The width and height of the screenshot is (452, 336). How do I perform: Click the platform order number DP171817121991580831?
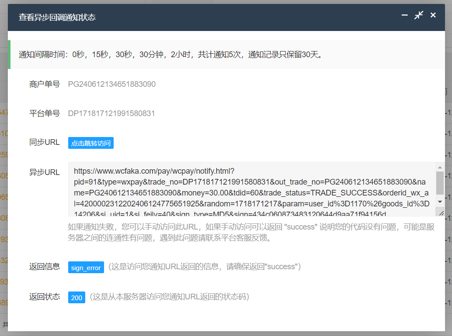pos(111,113)
